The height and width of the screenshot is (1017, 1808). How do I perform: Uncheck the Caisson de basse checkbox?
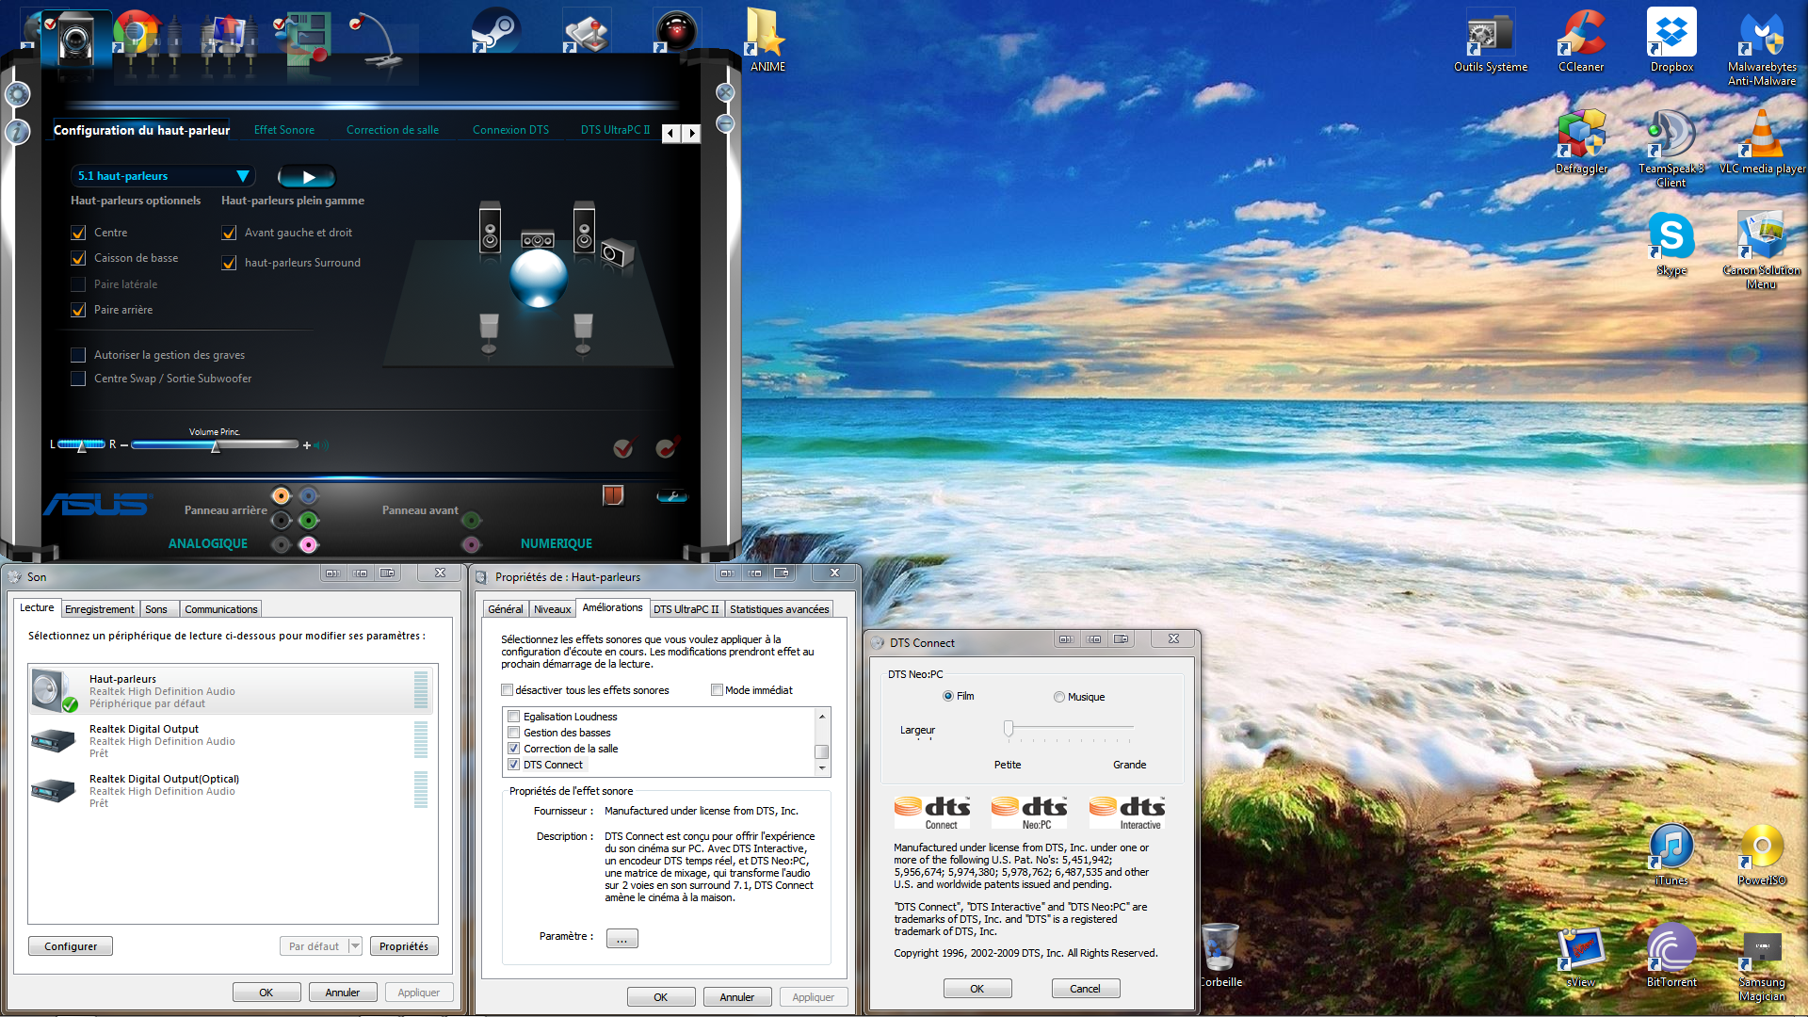[x=79, y=258]
